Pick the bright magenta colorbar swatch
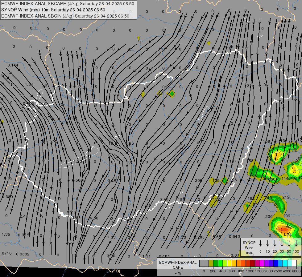This screenshot has height=277, width=302. click(262, 263)
